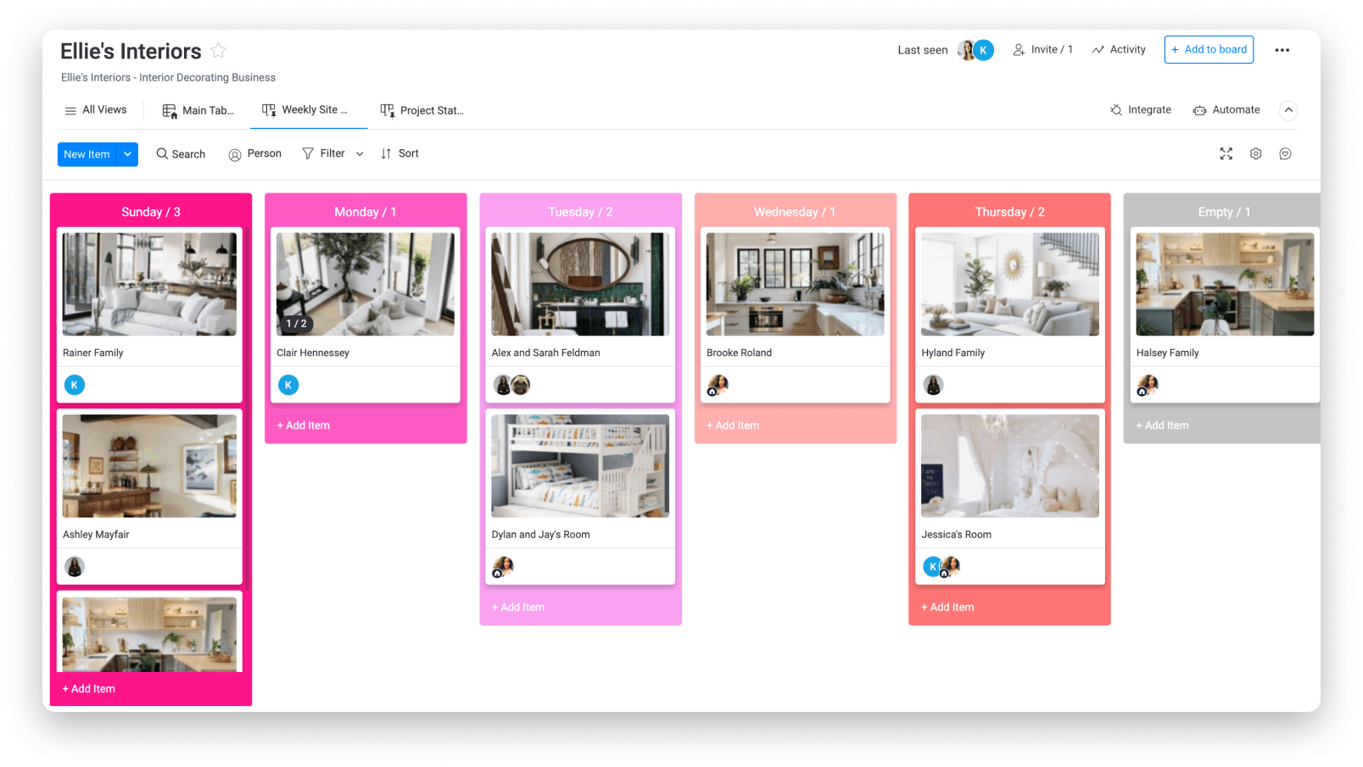
Task: Open the Brooke Roland kitchen photo
Action: (x=795, y=284)
